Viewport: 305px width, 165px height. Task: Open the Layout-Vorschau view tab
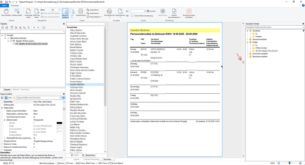pos(91,159)
